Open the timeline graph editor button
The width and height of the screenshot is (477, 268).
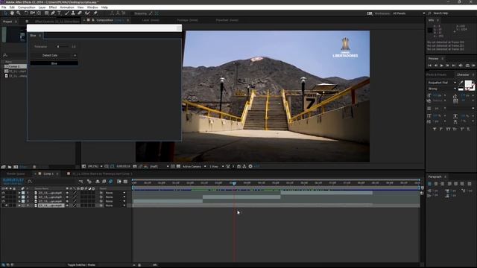[125, 182]
